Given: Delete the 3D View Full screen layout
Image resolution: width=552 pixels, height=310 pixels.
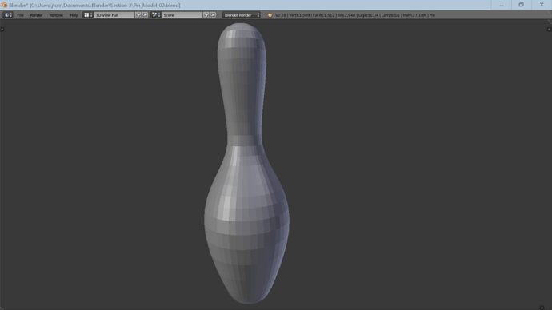Looking at the screenshot, I should click(x=145, y=14).
